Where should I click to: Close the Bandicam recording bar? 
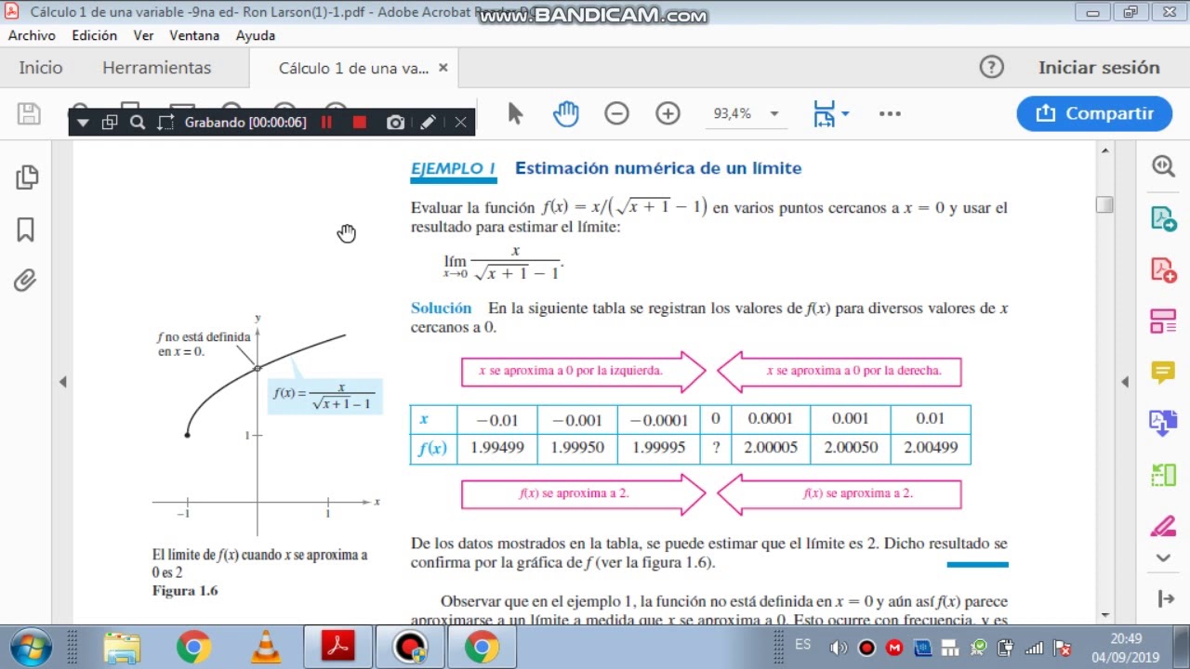tap(460, 122)
